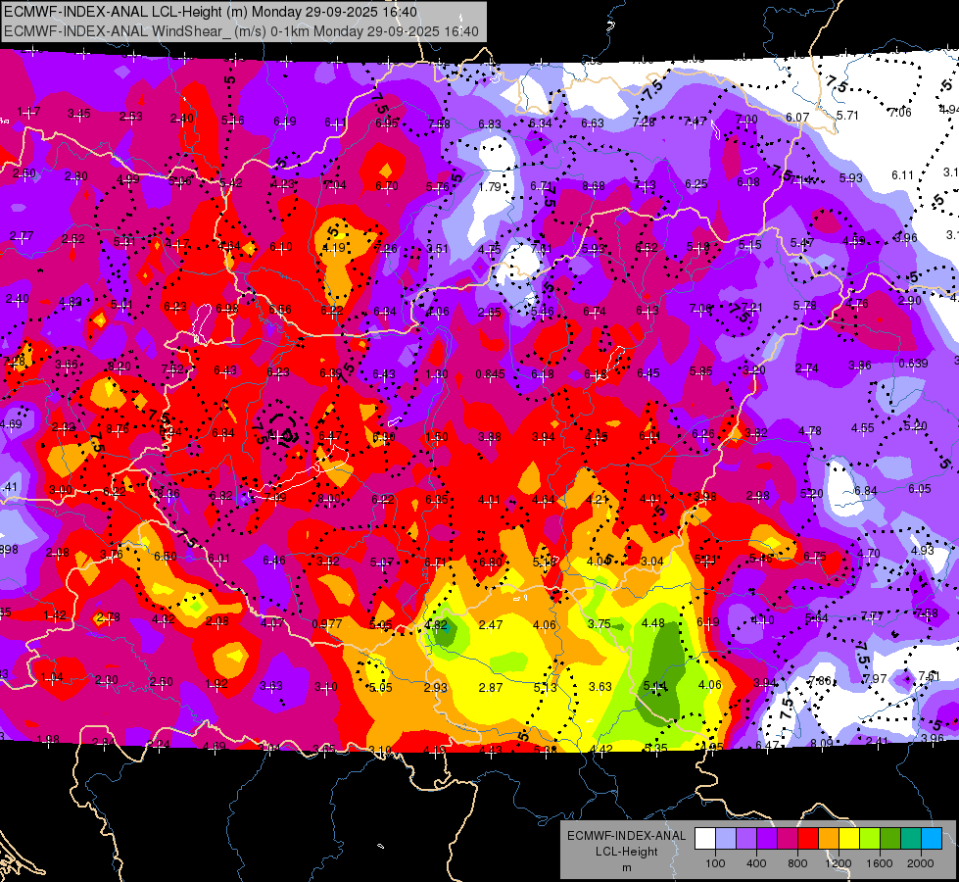Click the LCL-Height label in the legend
This screenshot has height=882, width=959.
click(626, 852)
